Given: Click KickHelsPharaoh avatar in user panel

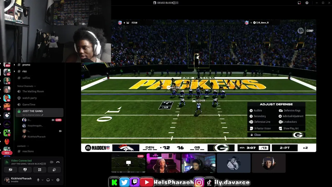Looking at the screenshot, I should (6, 180).
